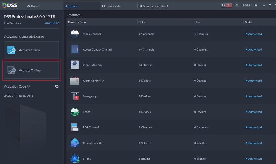Click the activation code help question icon
This screenshot has width=276, height=164.
[29, 86]
